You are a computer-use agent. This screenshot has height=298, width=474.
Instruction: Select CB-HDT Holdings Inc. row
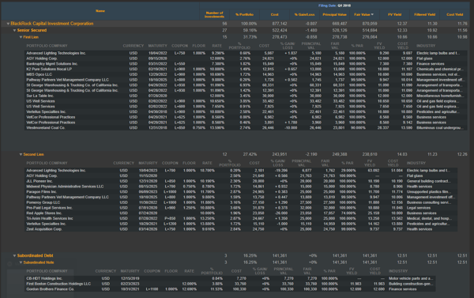point(230,279)
